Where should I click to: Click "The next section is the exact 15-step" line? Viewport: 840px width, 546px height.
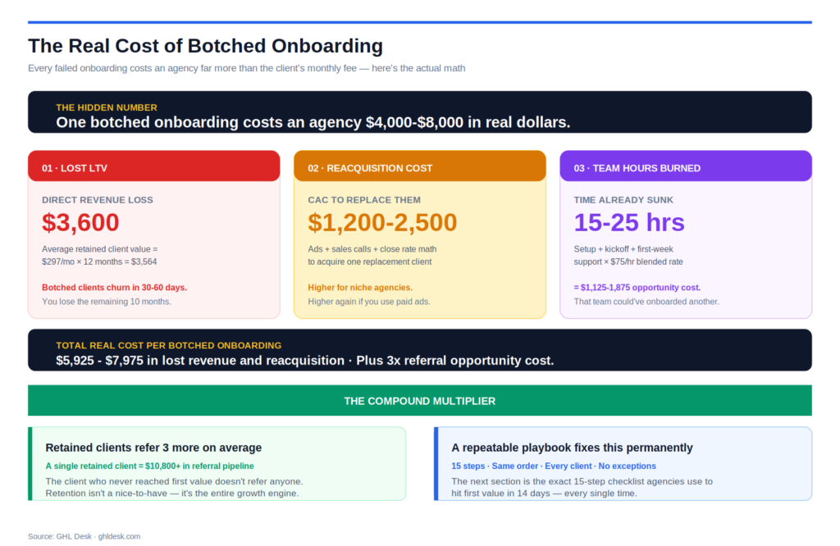(582, 481)
